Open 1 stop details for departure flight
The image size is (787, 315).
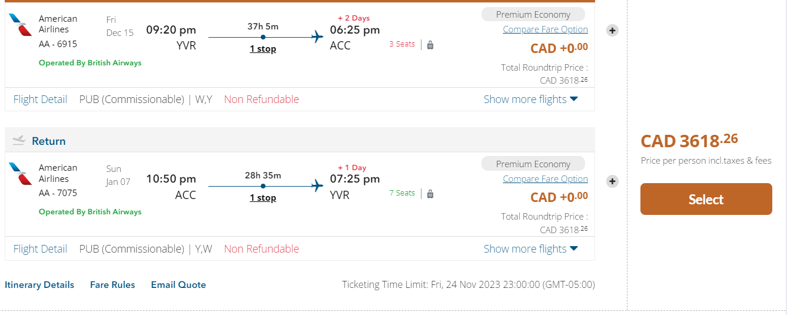pos(263,49)
